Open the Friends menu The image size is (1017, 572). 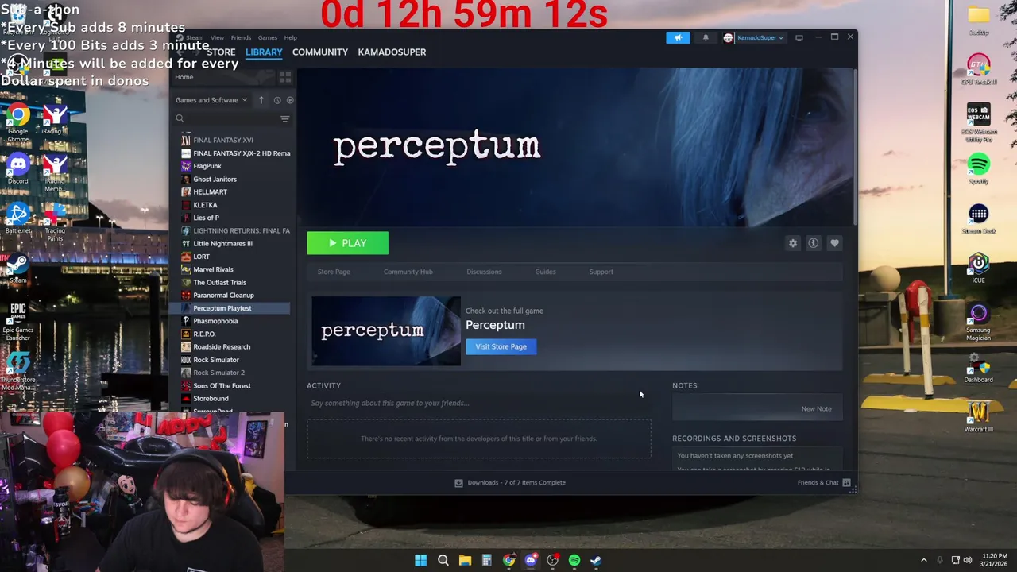[241, 37]
